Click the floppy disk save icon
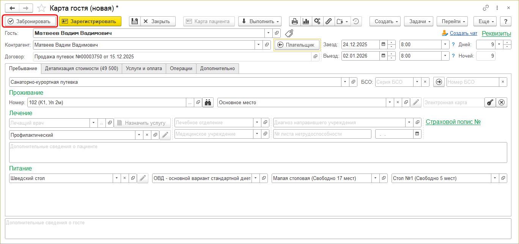The image size is (519, 244). 135,22
